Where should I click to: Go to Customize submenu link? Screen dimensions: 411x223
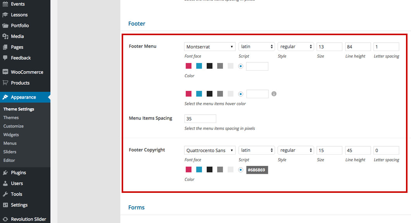pos(14,126)
